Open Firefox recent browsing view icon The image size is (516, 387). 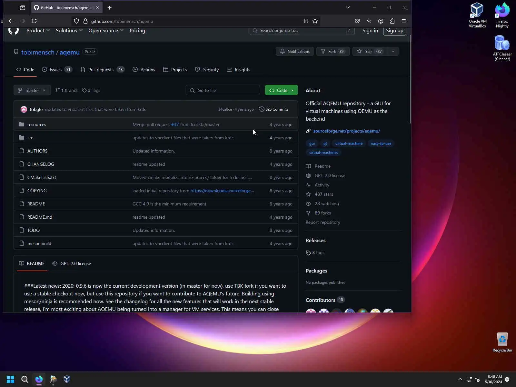click(23, 7)
